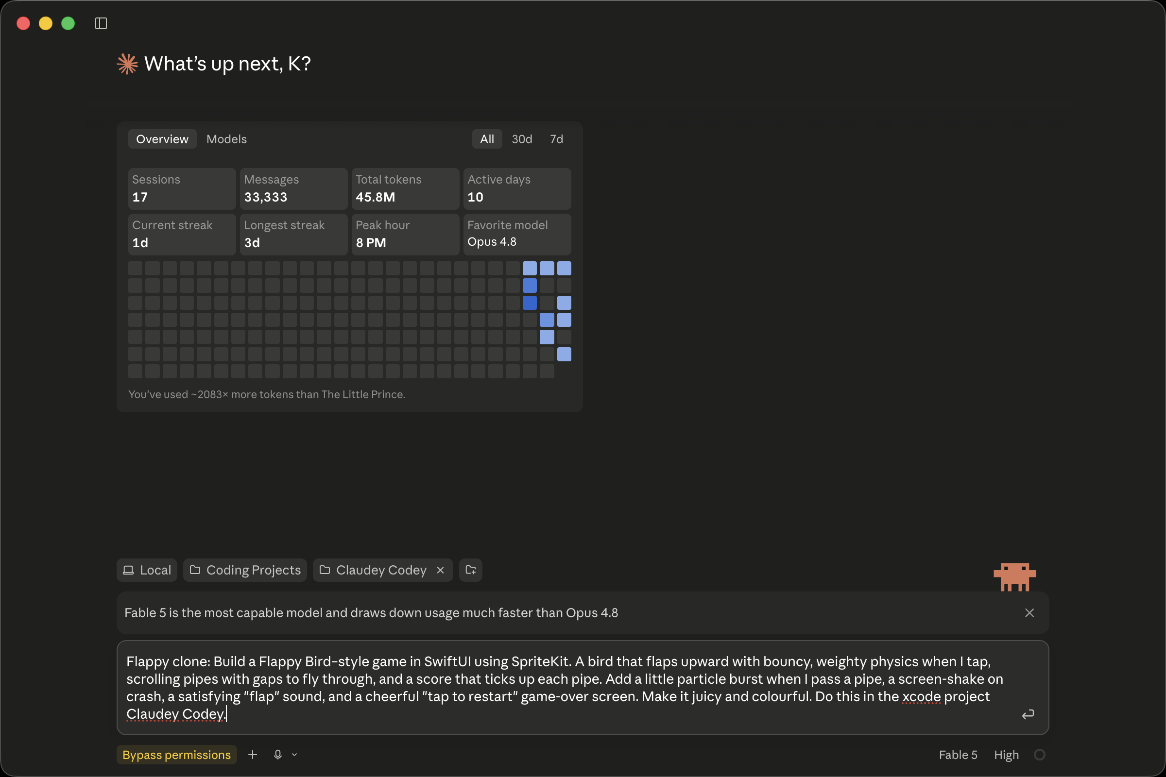Click the orange starburst logo
1166x777 pixels.
point(127,64)
